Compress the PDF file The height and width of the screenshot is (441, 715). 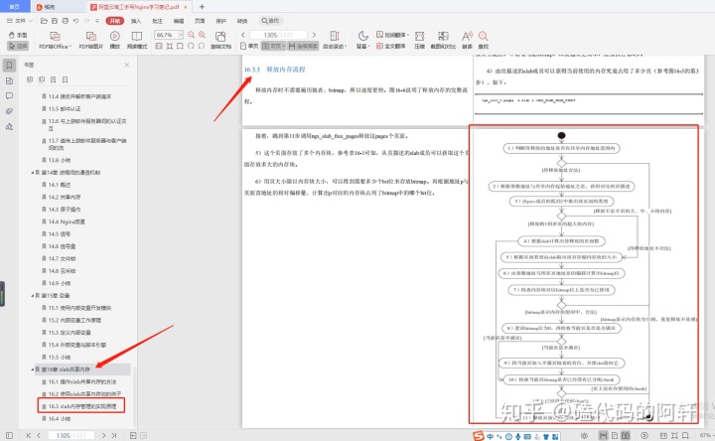(419, 40)
